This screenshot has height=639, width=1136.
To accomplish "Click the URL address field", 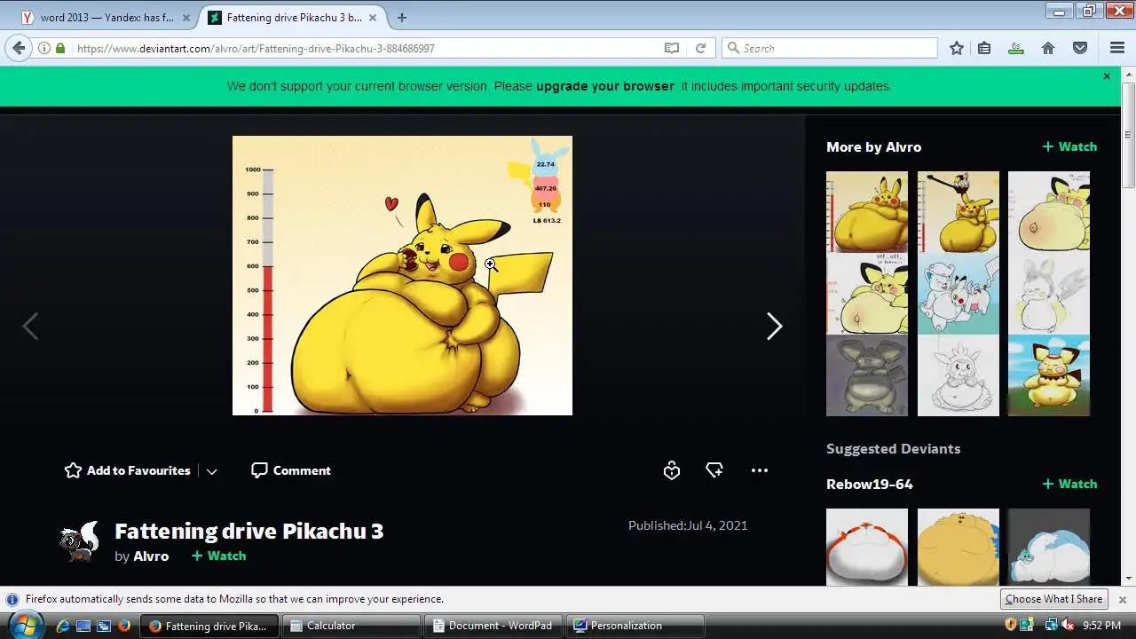I will 364,49.
